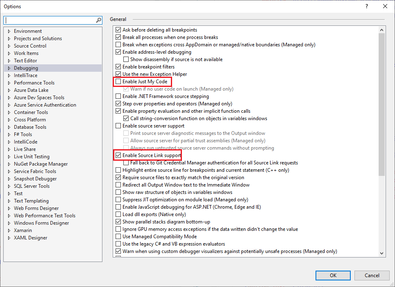395x287 pixels.
Task: Check Show disassembly if source not available
Action: (x=126, y=59)
